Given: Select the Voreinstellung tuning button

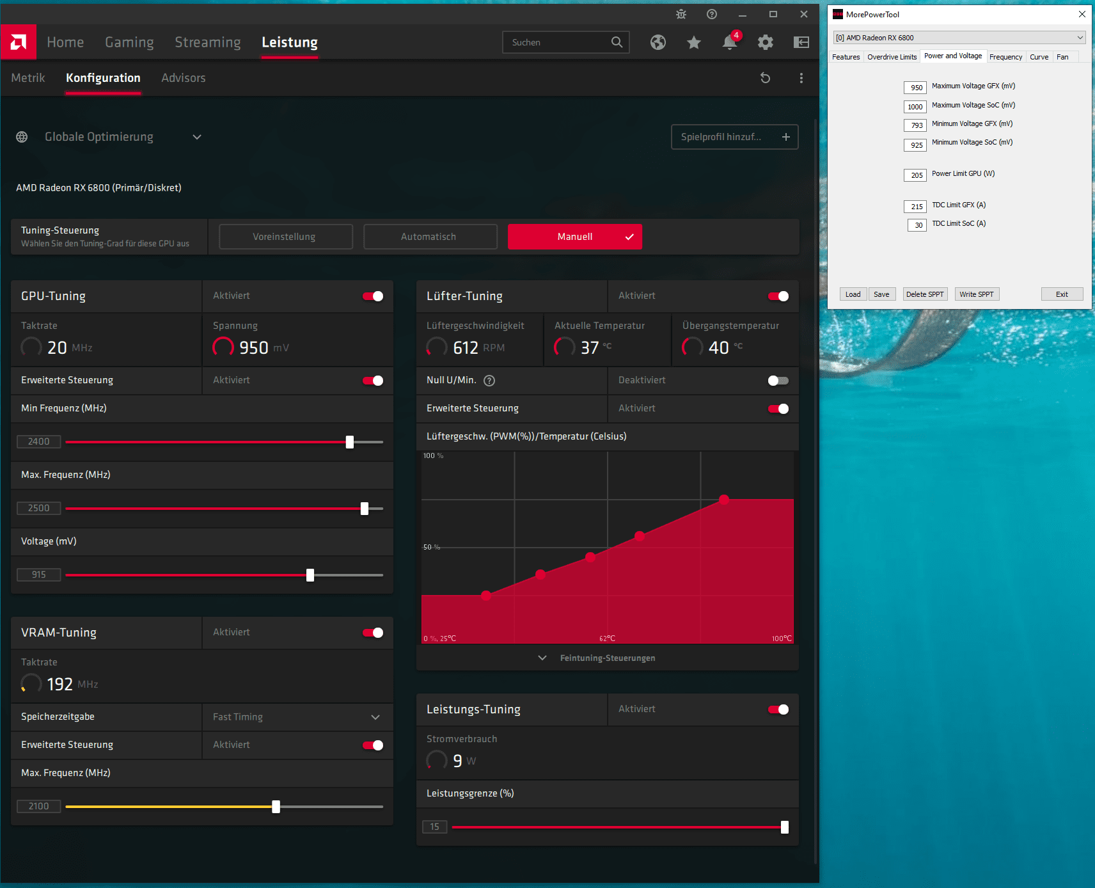Looking at the screenshot, I should pyautogui.click(x=286, y=237).
